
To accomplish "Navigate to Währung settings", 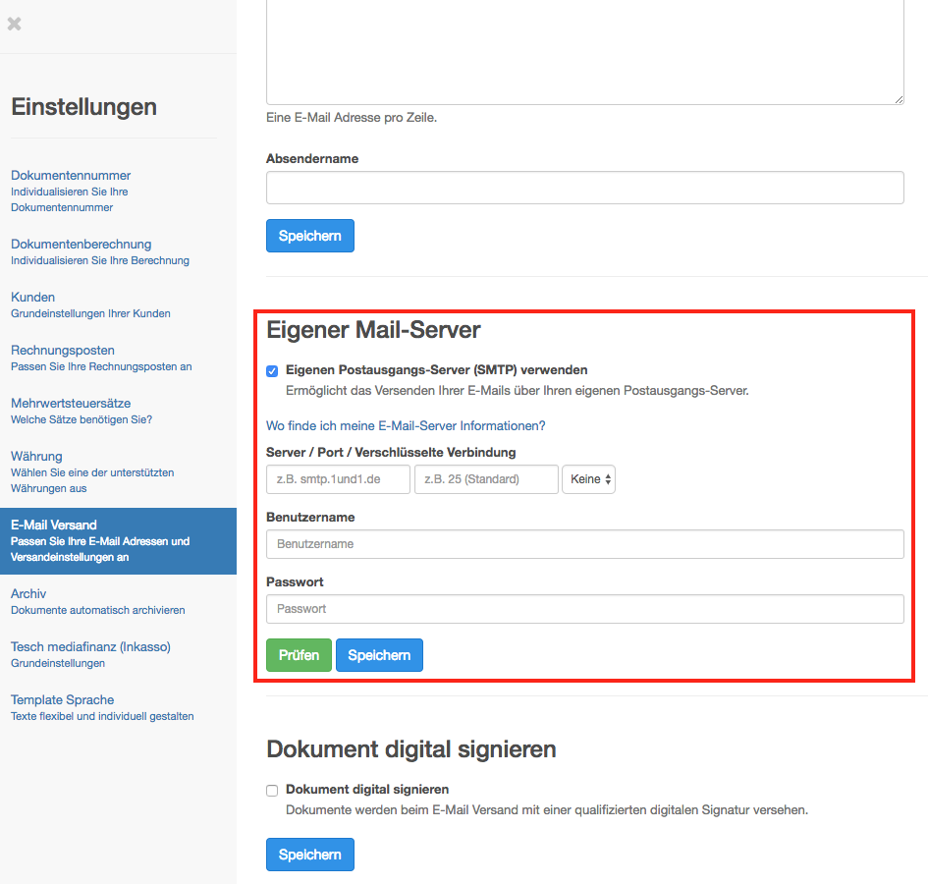I will pos(36,457).
